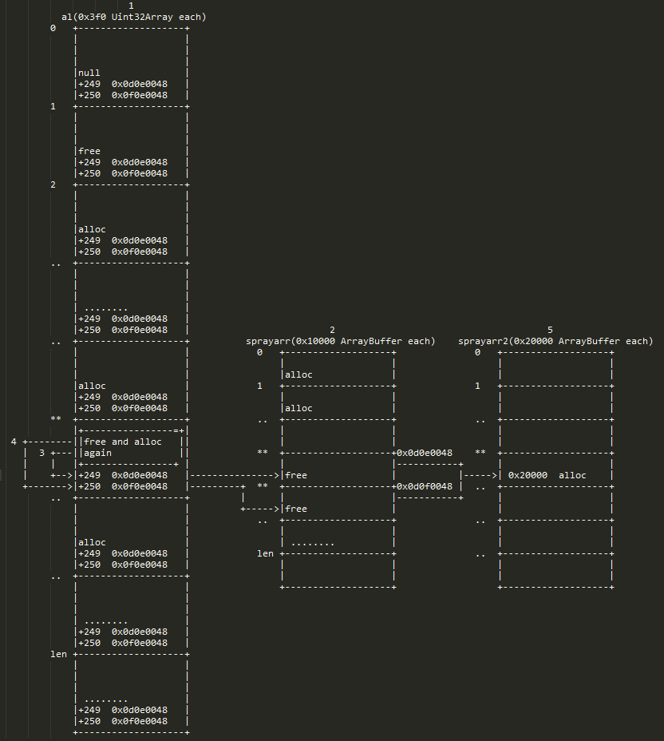Select "alloc" in sprayarr block 1

(x=298, y=408)
